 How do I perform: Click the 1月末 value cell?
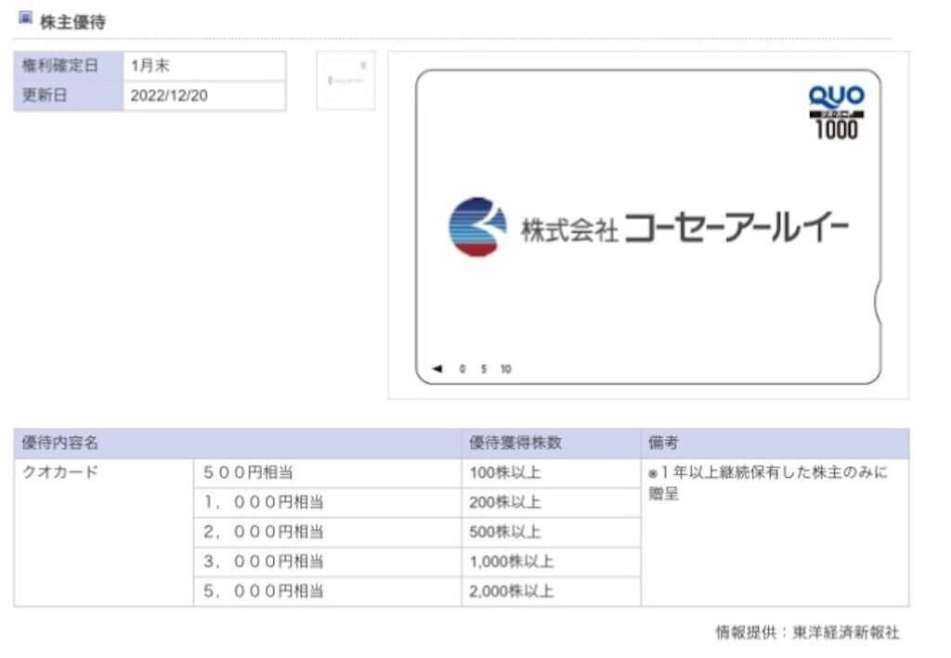(x=204, y=66)
